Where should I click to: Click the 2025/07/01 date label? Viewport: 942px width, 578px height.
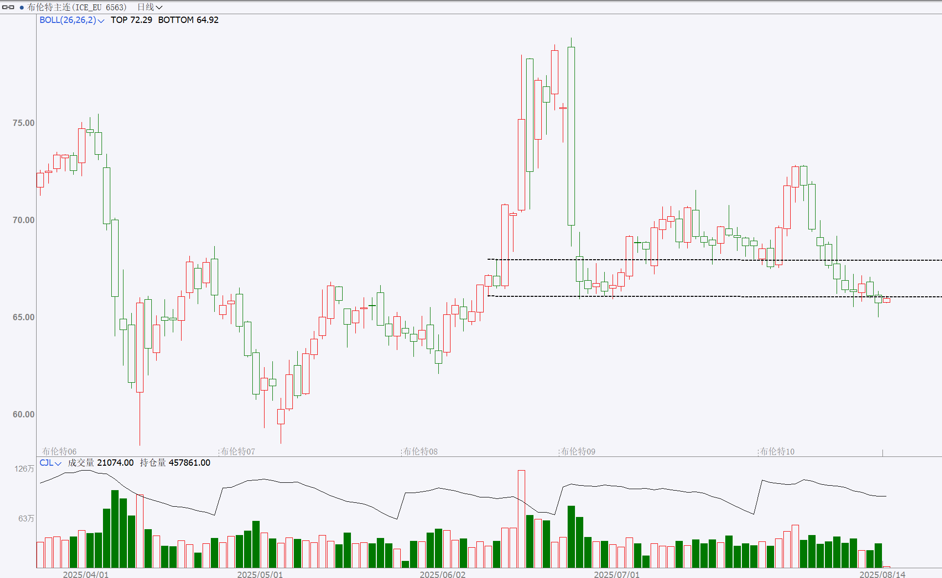(x=617, y=575)
